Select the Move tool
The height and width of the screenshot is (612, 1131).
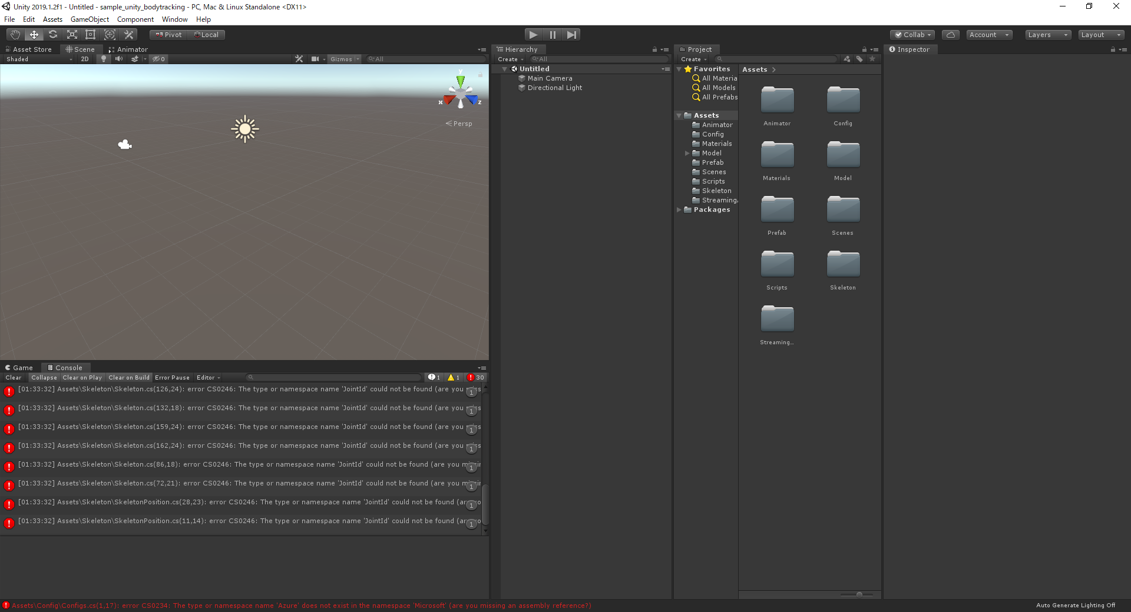point(34,35)
